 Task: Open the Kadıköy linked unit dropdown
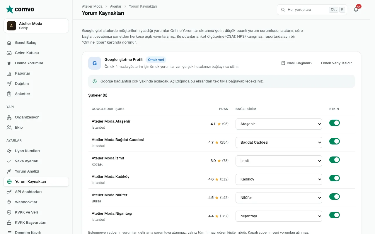(279, 179)
